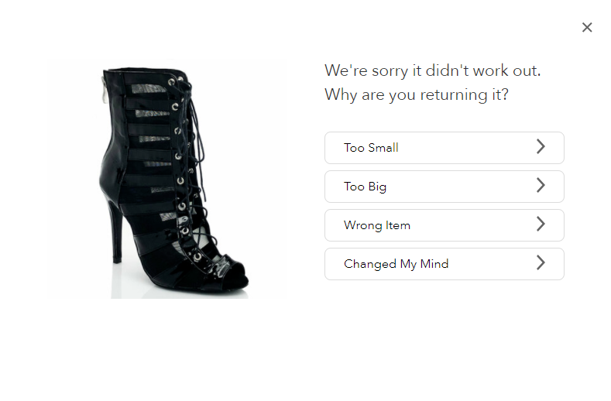
Task: Pick the Wrong Item return option
Action: coord(445,225)
